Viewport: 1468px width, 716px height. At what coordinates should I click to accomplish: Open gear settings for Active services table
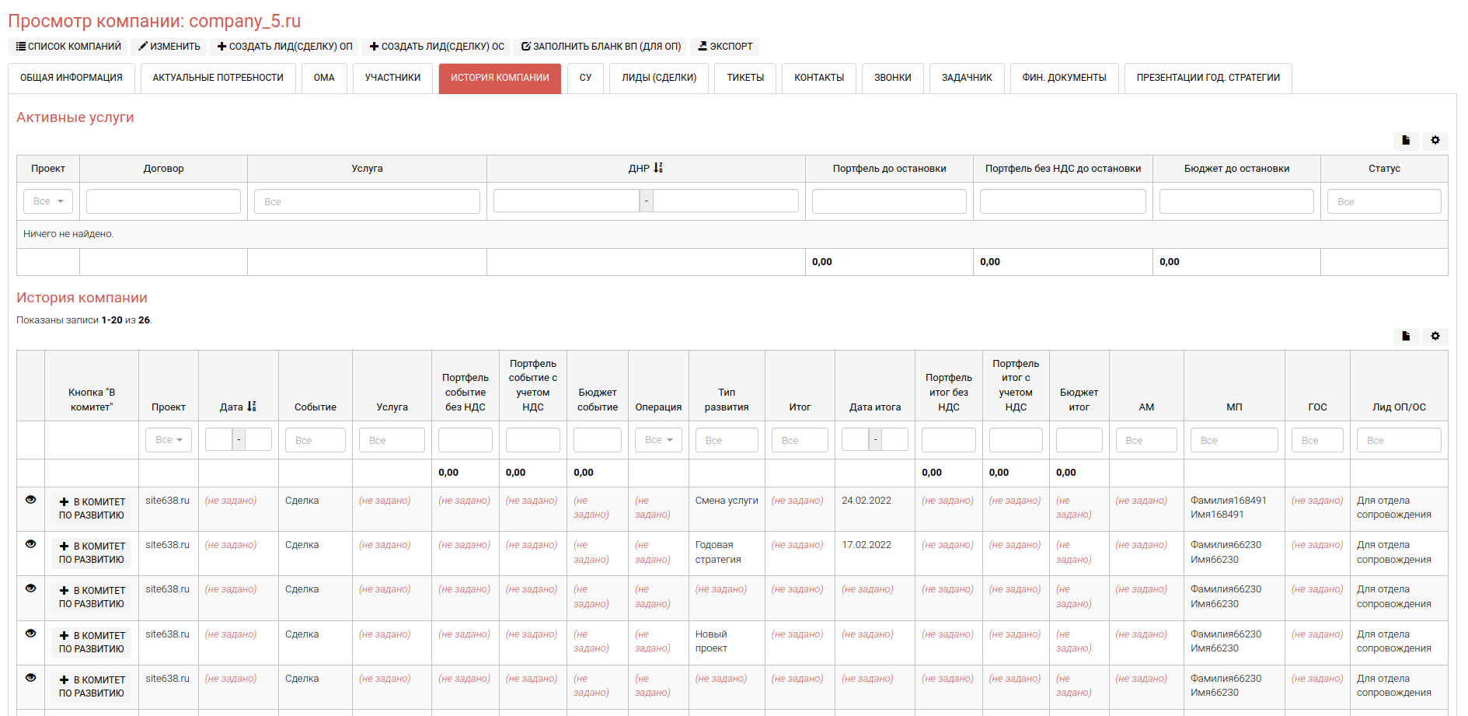[x=1435, y=141]
